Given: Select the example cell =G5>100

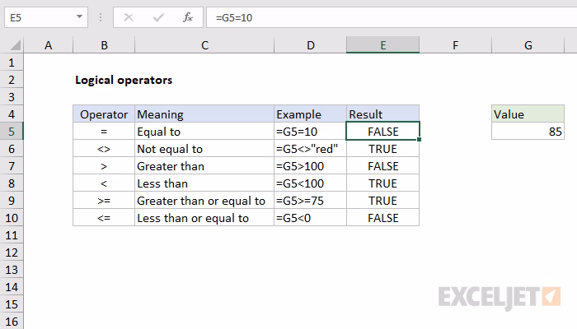Looking at the screenshot, I should point(310,166).
